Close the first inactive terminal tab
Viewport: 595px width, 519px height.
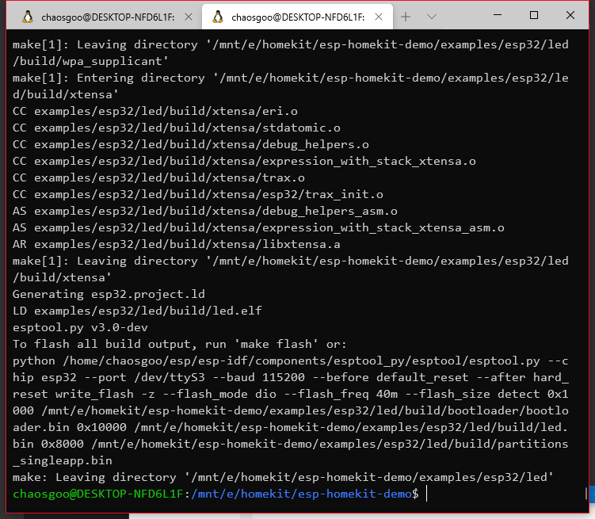[187, 16]
